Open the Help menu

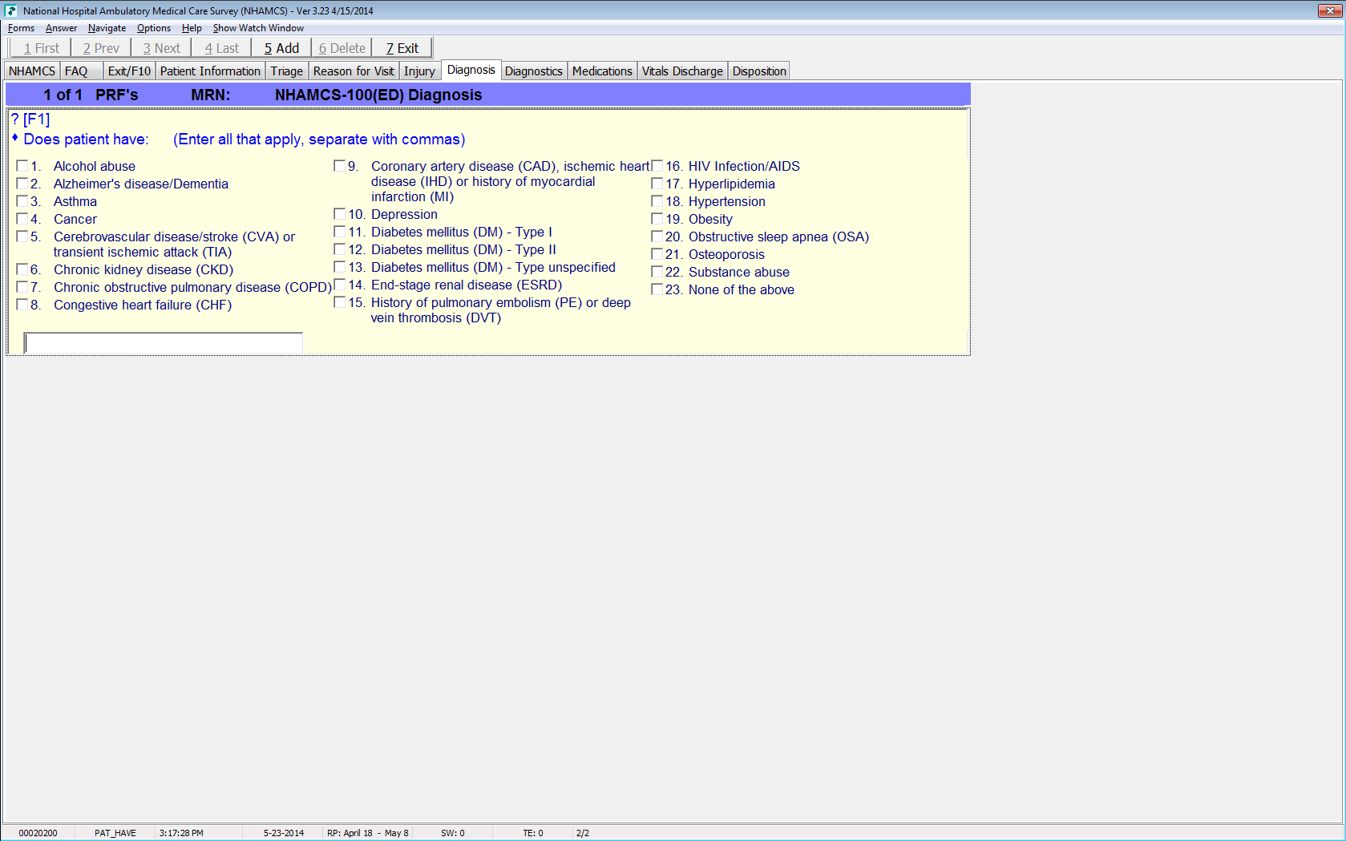[x=192, y=28]
